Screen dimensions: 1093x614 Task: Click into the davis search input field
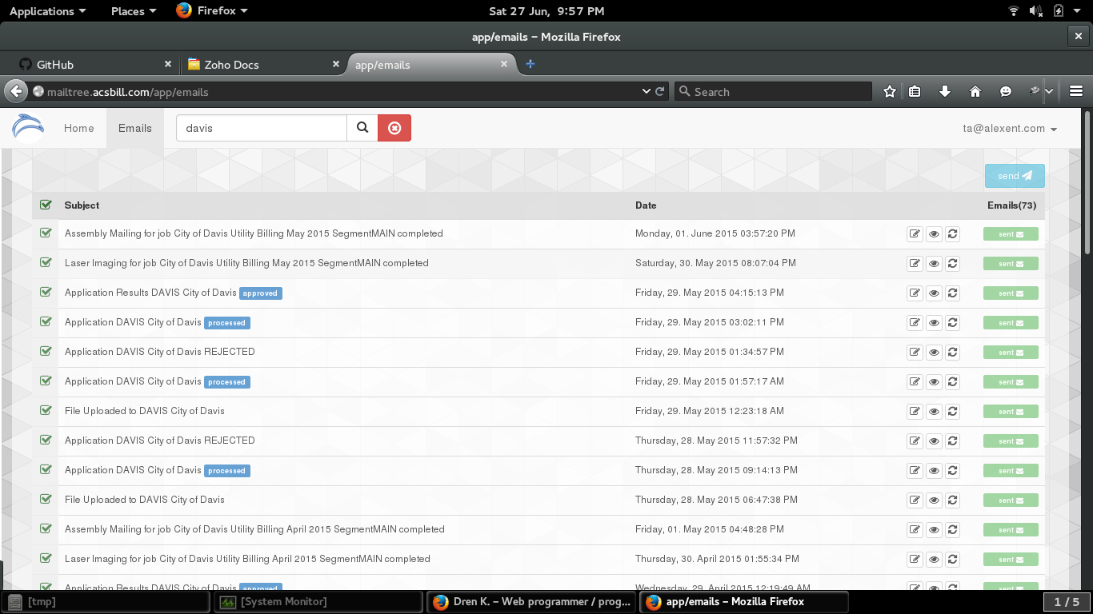[x=262, y=128]
